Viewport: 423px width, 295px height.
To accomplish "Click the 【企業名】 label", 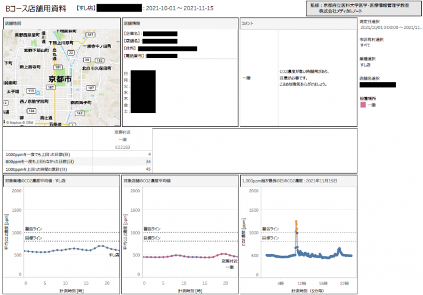I will pos(132,34).
